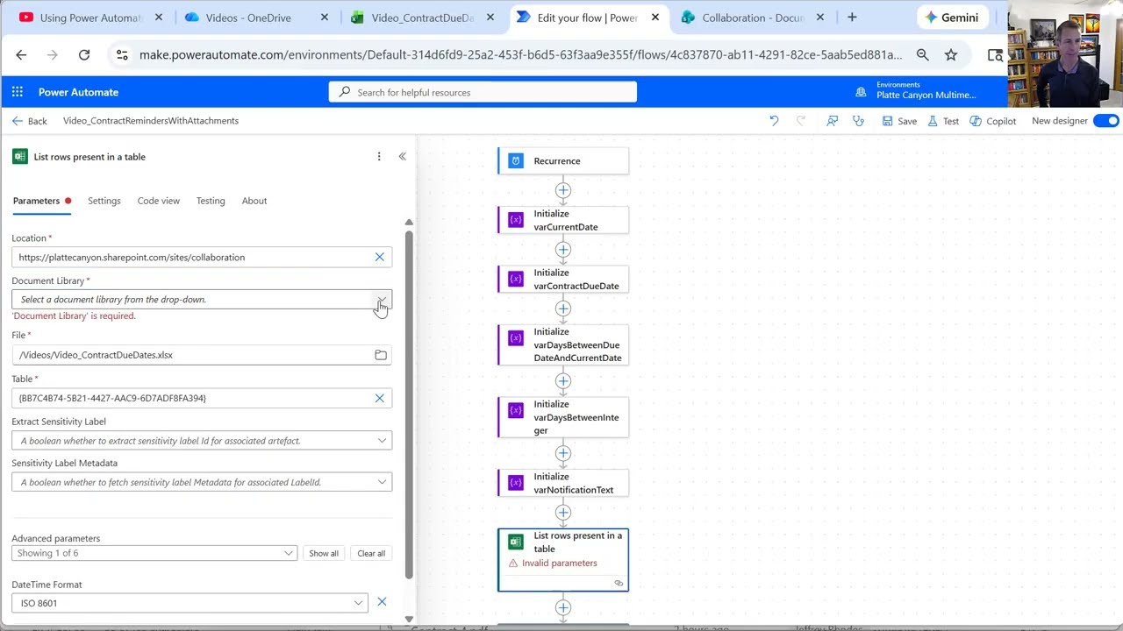Screen dimensions: 1123x631
Task: Click the Redo icon in toolbar
Action: coord(800,121)
